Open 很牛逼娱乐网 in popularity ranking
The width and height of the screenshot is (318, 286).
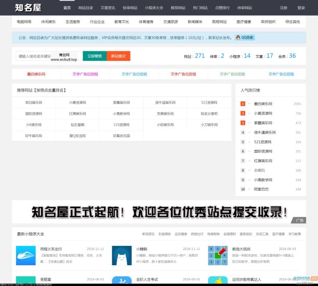pyautogui.click(x=265, y=133)
